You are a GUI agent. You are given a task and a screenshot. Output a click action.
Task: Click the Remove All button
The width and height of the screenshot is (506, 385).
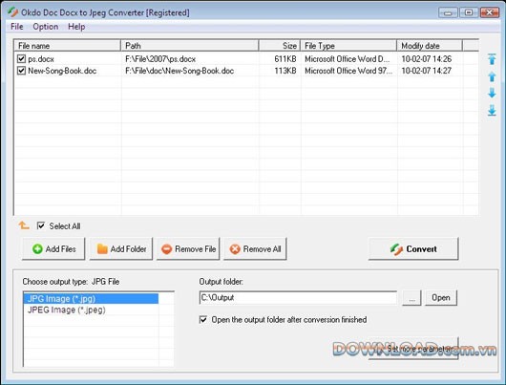point(255,248)
